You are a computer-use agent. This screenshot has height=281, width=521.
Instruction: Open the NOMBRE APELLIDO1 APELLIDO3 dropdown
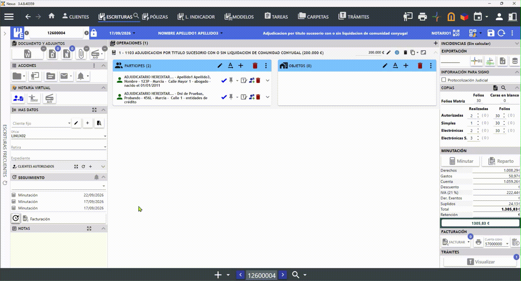pyautogui.click(x=222, y=33)
